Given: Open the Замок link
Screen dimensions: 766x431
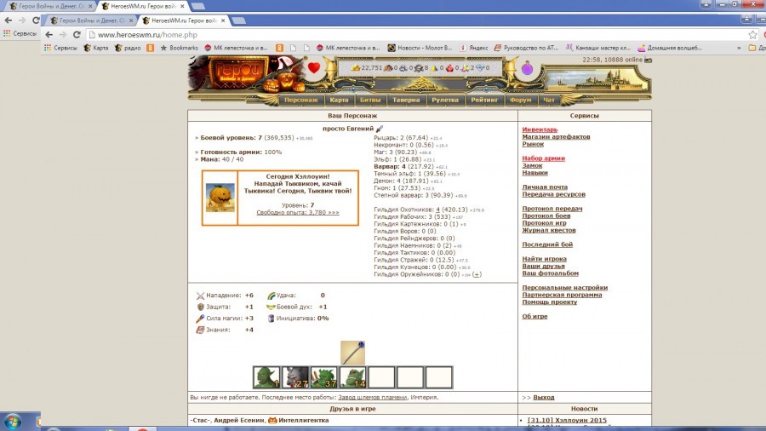Looking at the screenshot, I should pyautogui.click(x=532, y=165).
